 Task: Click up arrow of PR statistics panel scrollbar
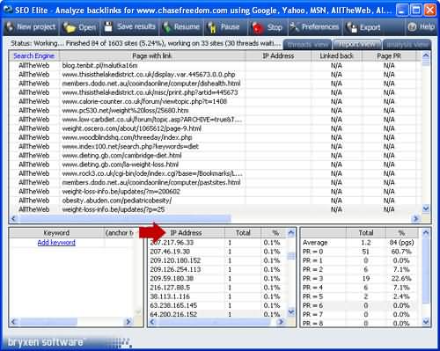pos(426,233)
